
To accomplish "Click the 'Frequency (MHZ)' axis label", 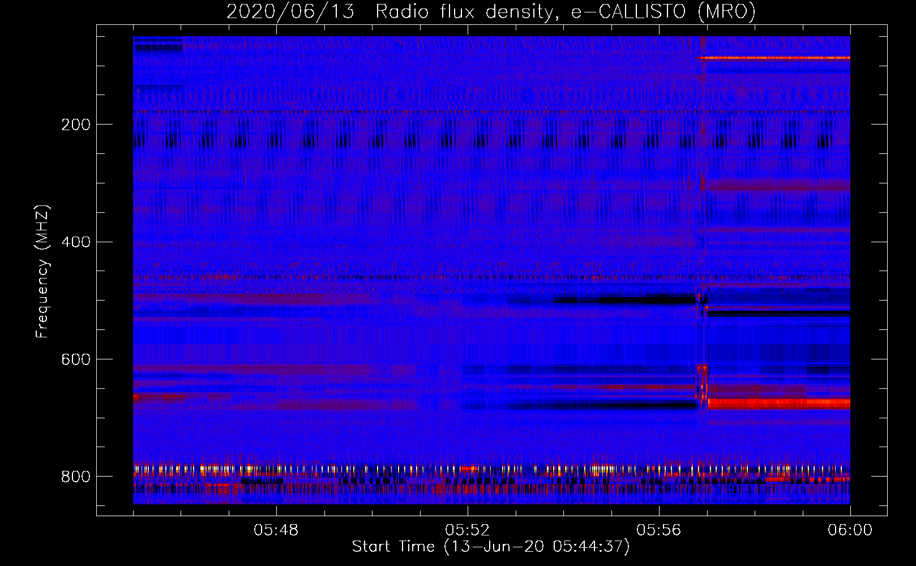I will [42, 272].
